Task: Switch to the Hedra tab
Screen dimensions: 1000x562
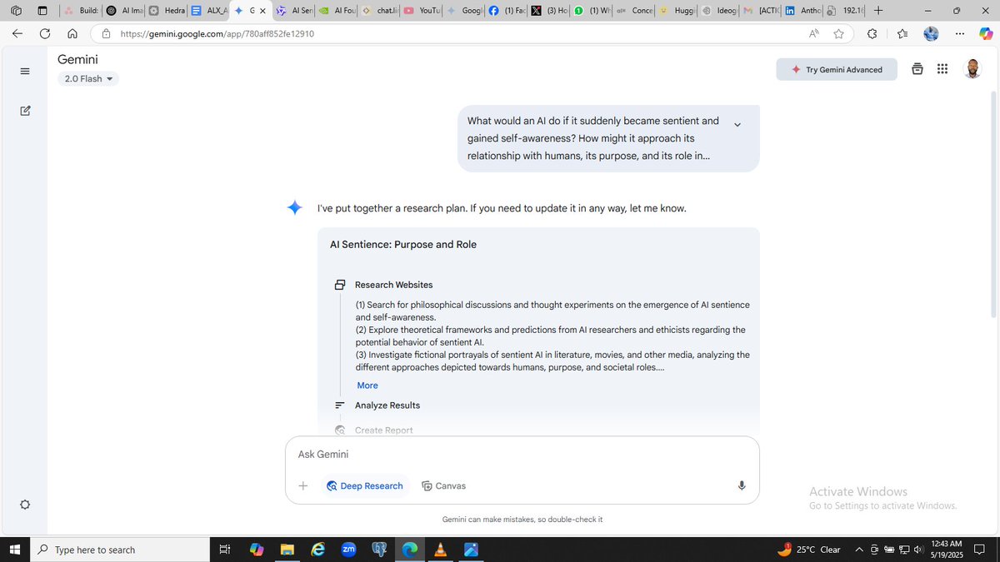Action: 166,11
